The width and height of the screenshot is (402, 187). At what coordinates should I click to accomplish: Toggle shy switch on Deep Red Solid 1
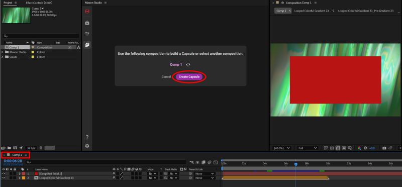pyautogui.click(x=114, y=173)
